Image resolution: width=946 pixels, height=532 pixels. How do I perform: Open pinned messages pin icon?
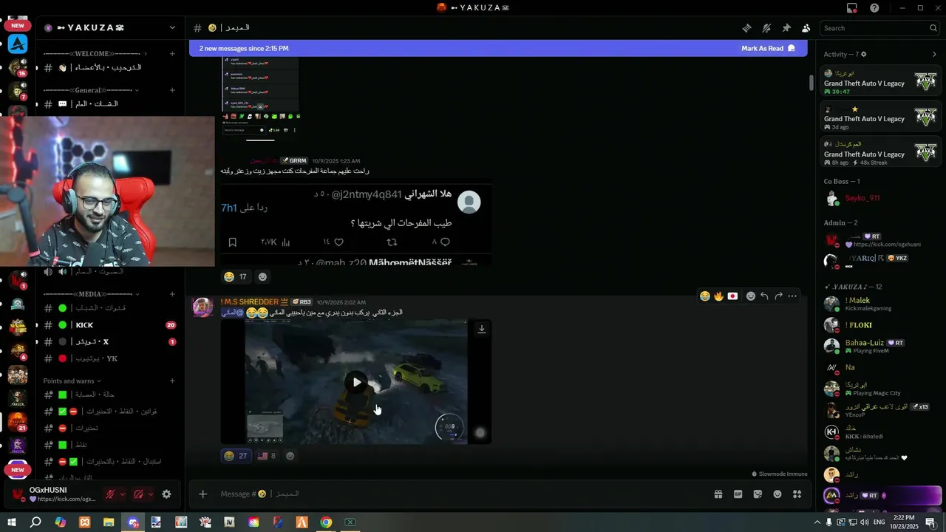tap(786, 28)
